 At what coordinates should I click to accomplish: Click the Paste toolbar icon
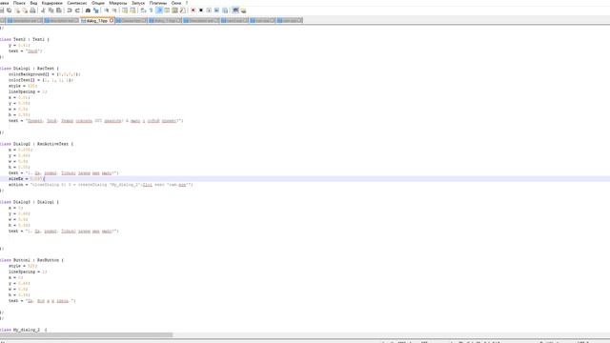click(59, 10)
